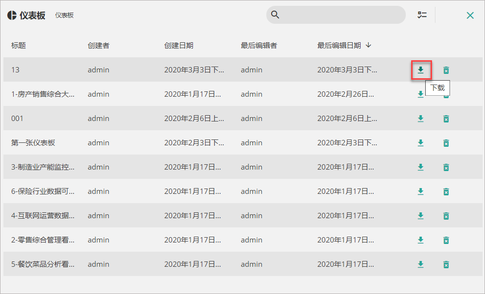The width and height of the screenshot is (485, 294).
Task: Download the 2-零售综合管理看板 dashboard
Action: (421, 240)
